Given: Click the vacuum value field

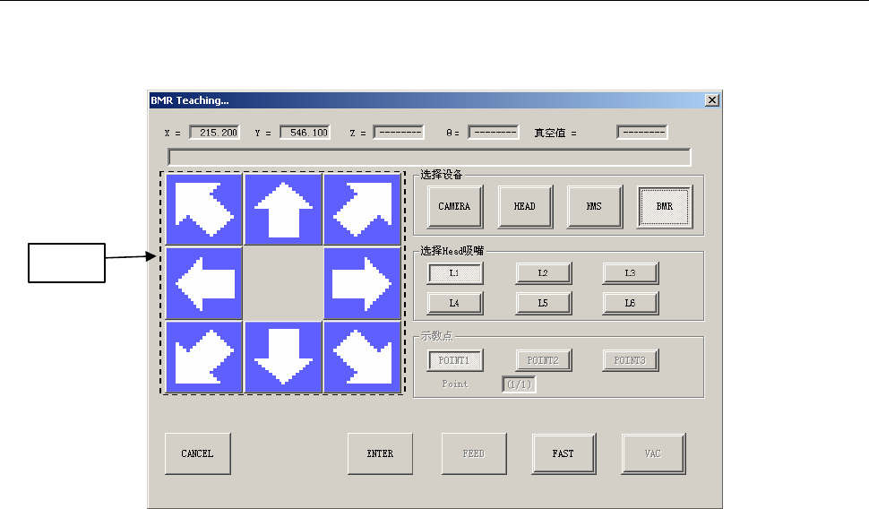Looking at the screenshot, I should pyautogui.click(x=641, y=133).
